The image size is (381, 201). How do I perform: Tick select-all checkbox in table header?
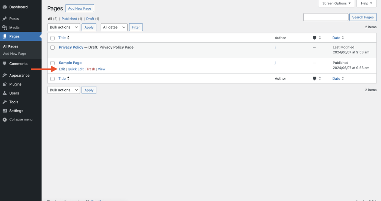52,38
